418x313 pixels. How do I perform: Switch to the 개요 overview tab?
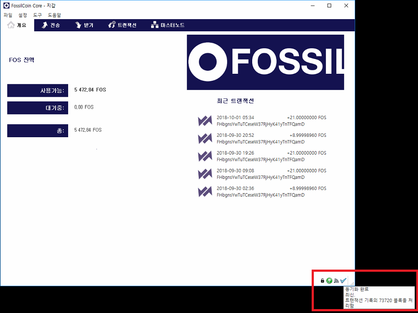[17, 25]
